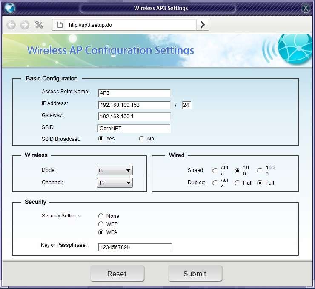Select None for Security Settings
This screenshot has width=315, height=289.
pyautogui.click(x=100, y=216)
